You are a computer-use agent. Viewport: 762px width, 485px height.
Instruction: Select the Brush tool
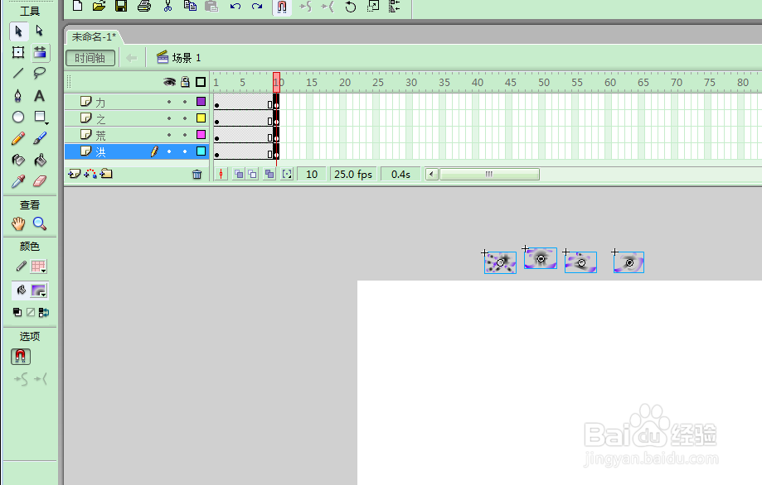(x=40, y=139)
